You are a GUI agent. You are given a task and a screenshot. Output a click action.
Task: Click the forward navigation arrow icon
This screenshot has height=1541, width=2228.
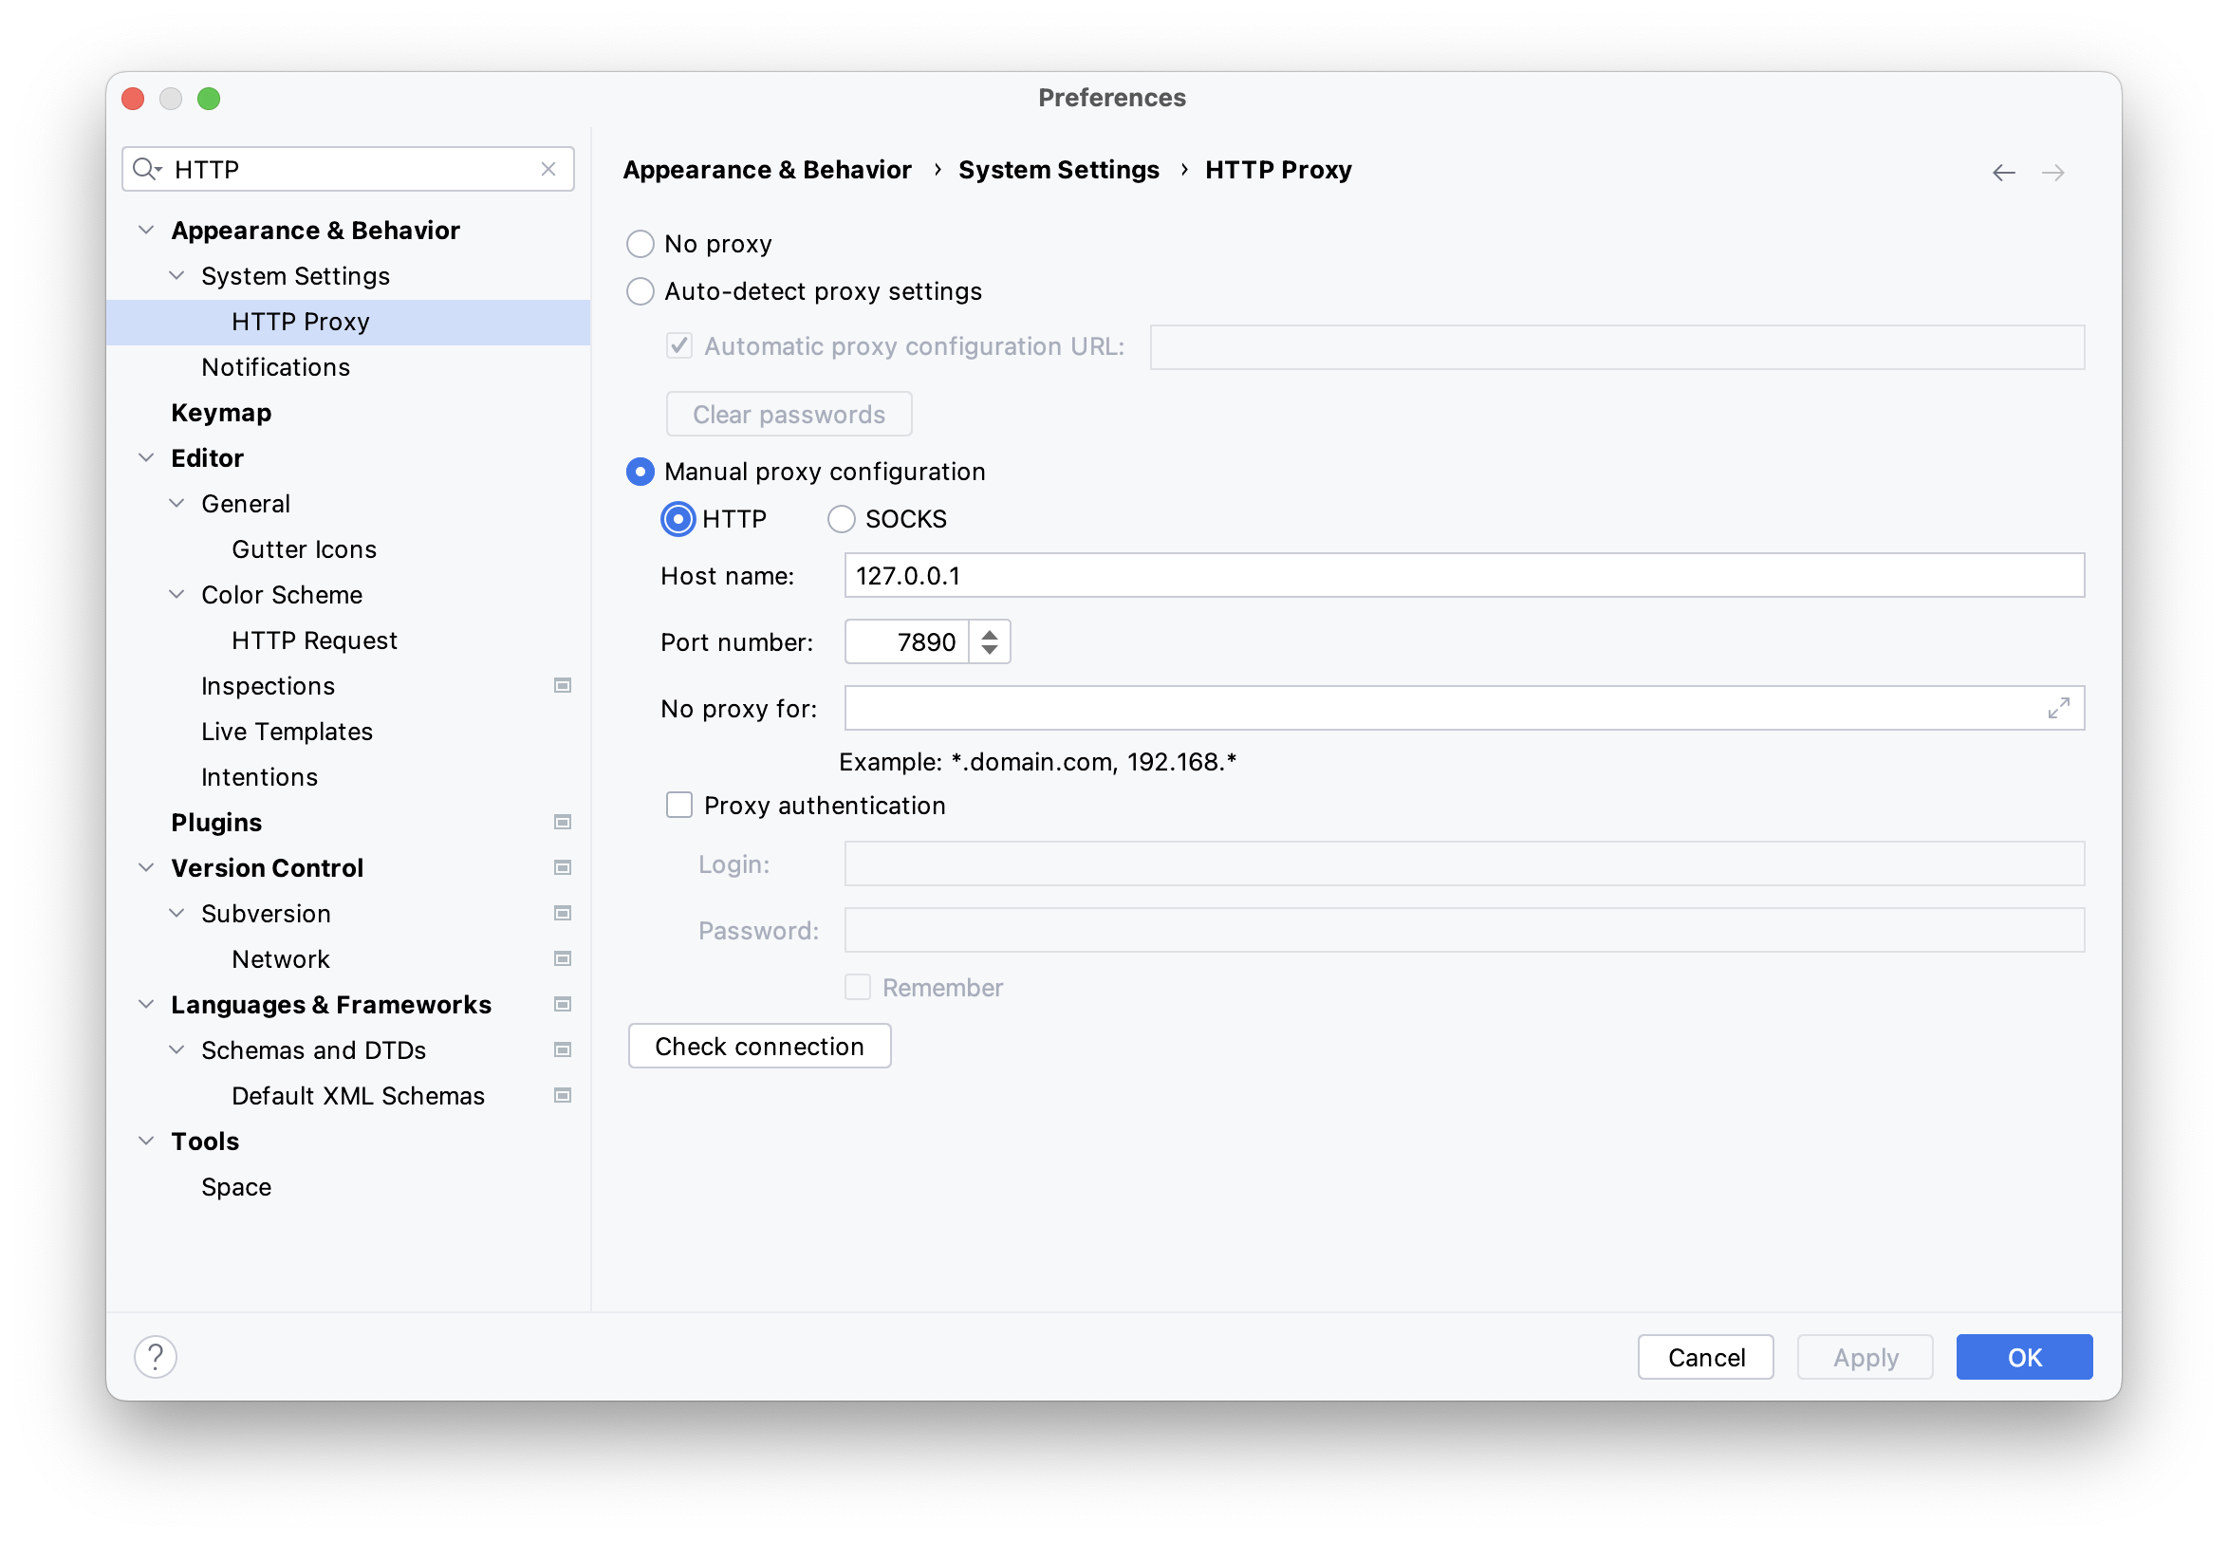point(2052,173)
